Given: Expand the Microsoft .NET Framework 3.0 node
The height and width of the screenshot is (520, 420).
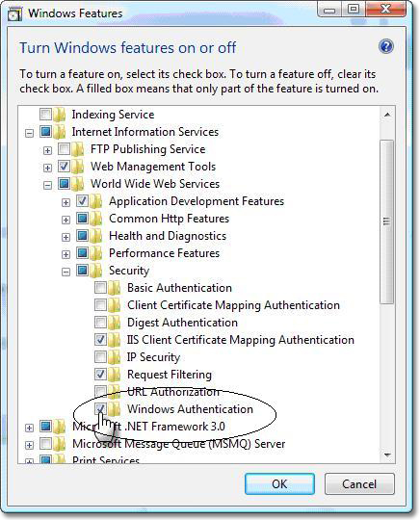Looking at the screenshot, I should pos(29,429).
